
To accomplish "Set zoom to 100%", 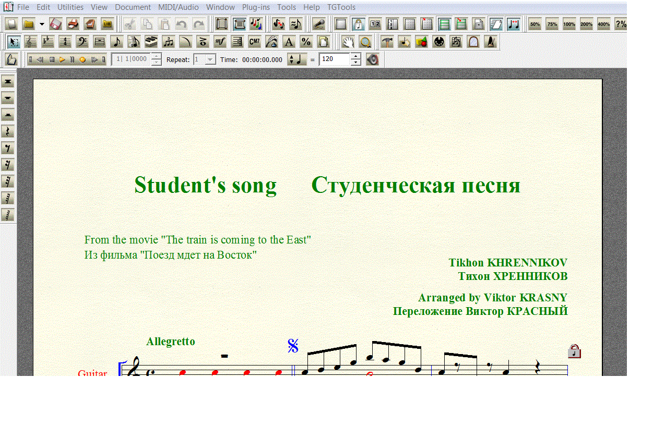I will pyautogui.click(x=569, y=24).
